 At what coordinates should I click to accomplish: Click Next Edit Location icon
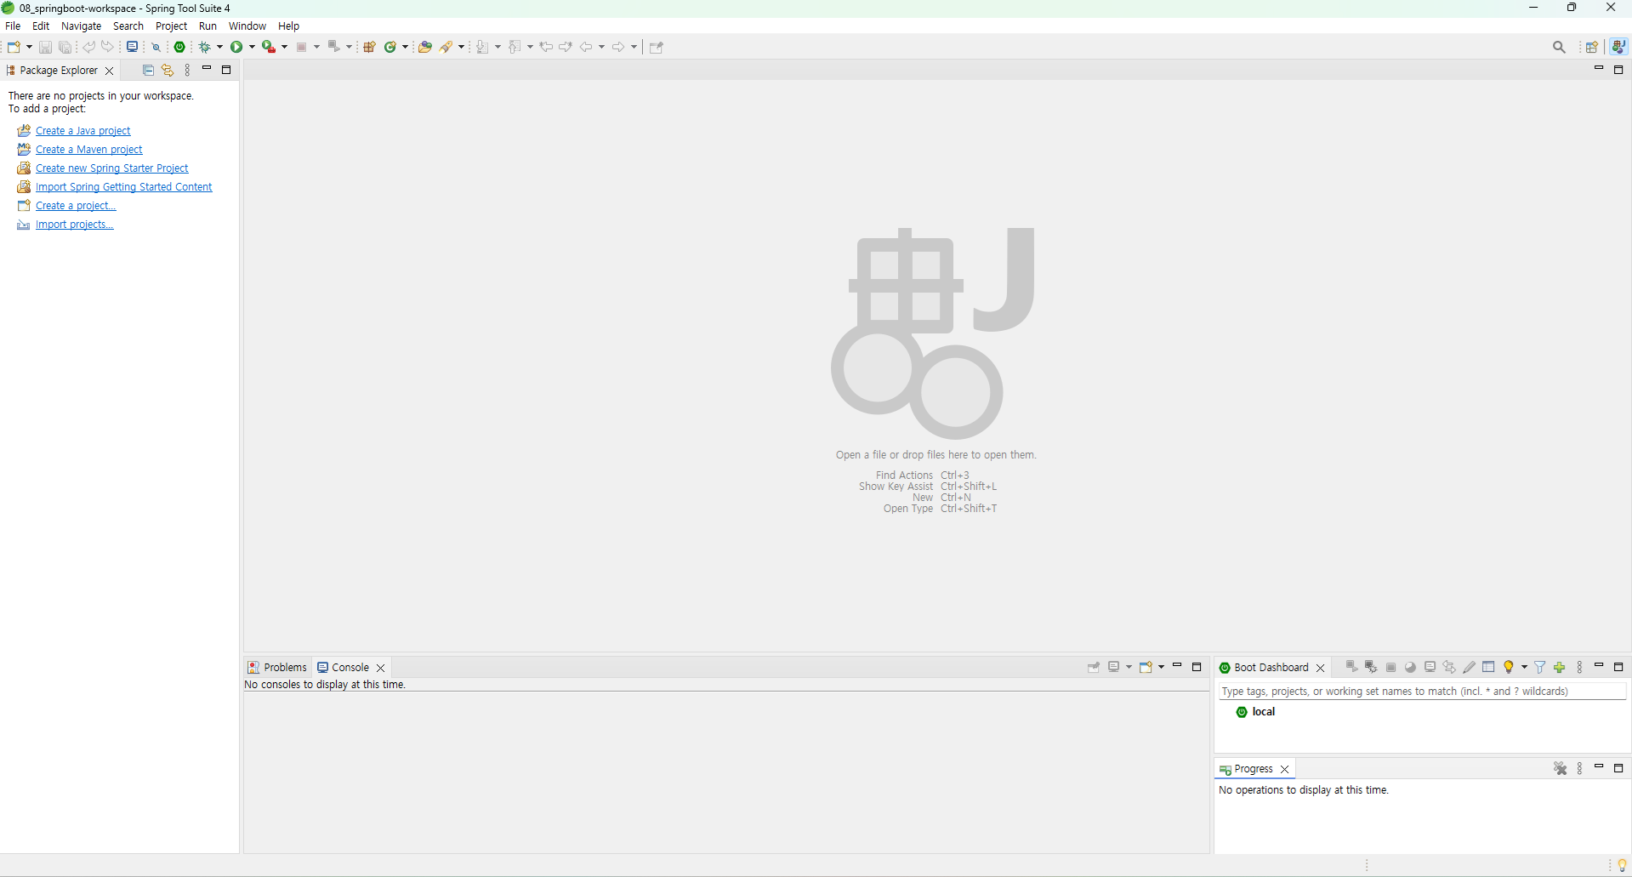point(566,47)
